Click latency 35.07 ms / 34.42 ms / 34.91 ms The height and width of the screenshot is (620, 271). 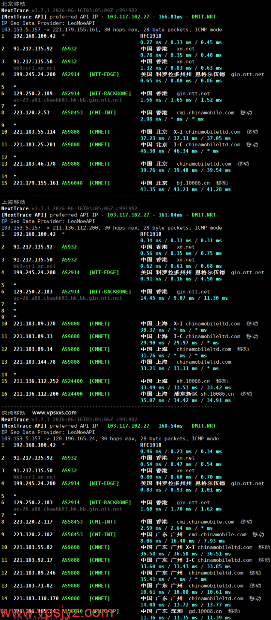point(186,400)
